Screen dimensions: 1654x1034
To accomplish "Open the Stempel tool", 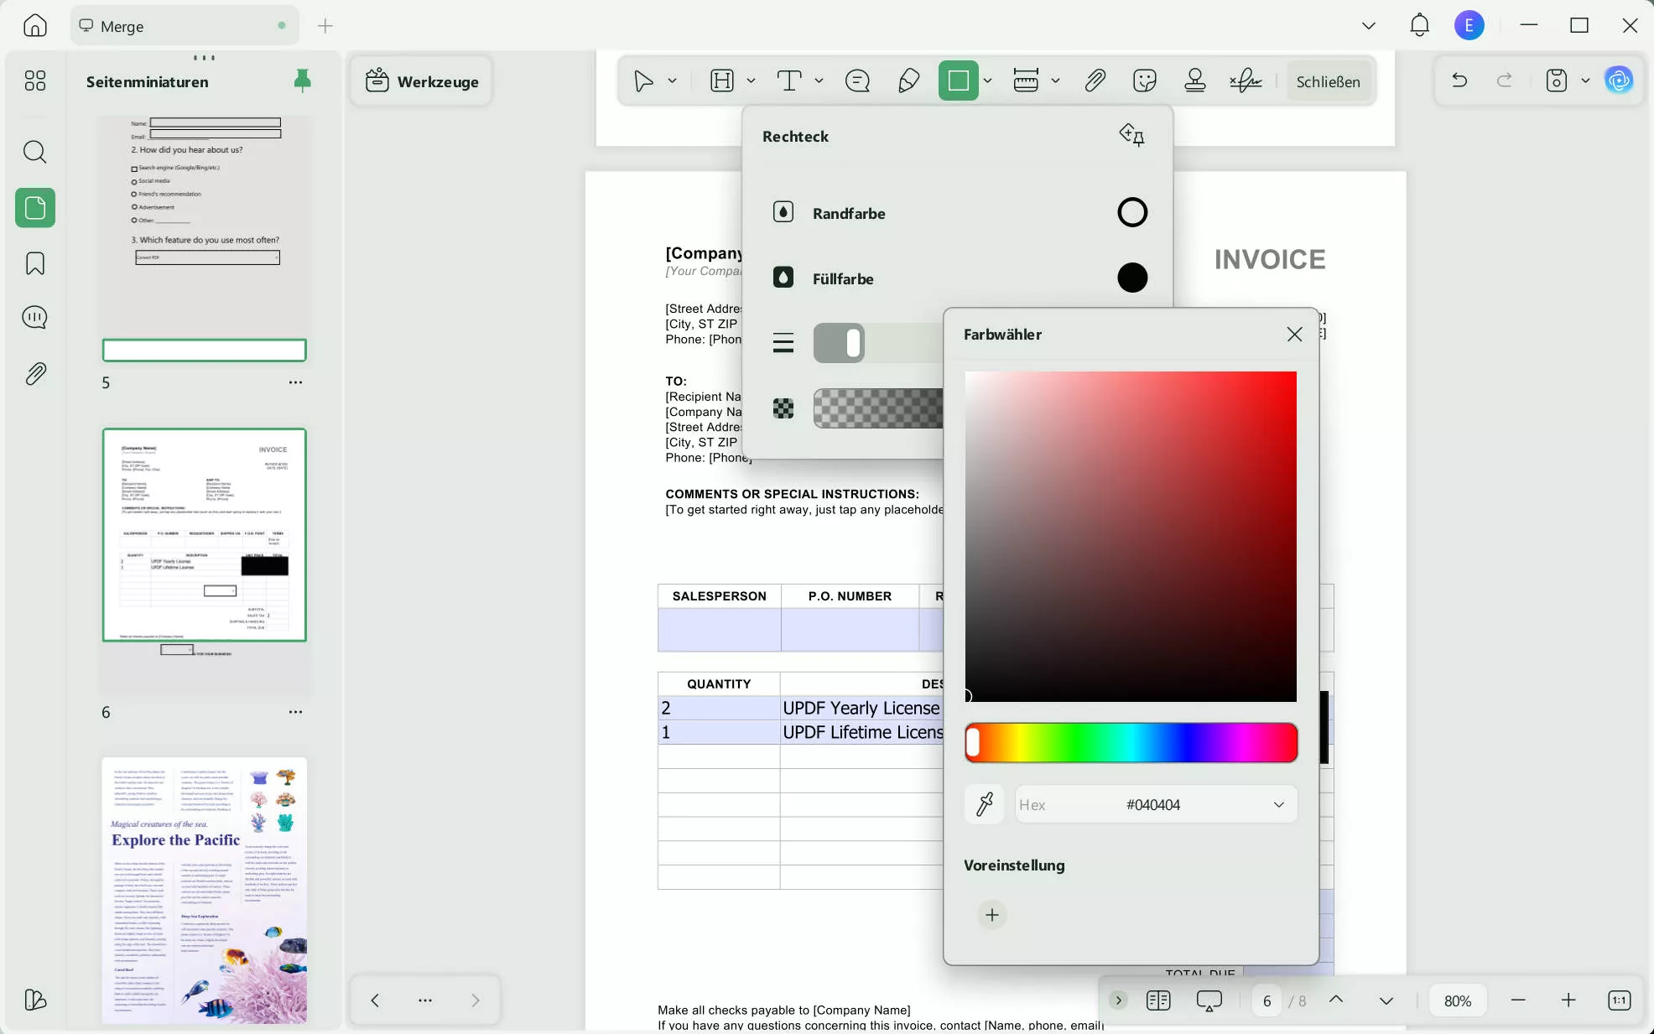I will click(x=1194, y=81).
